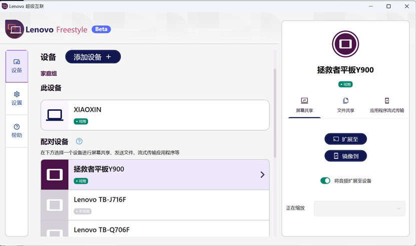This screenshot has width=416, height=246.
Task: Open the 设置 sidebar section
Action: 17,98
